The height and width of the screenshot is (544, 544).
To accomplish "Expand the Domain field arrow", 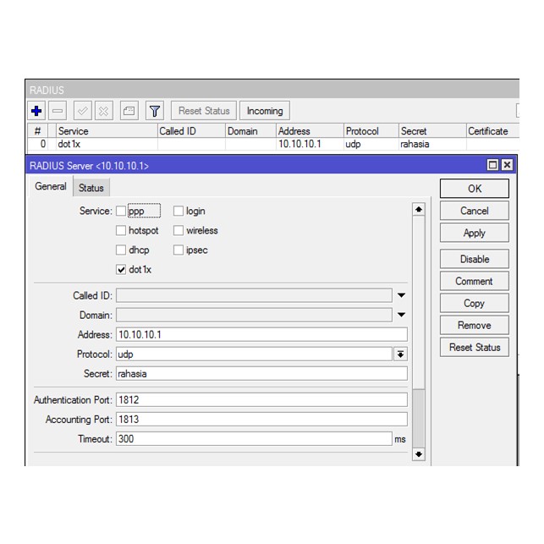I will (401, 316).
